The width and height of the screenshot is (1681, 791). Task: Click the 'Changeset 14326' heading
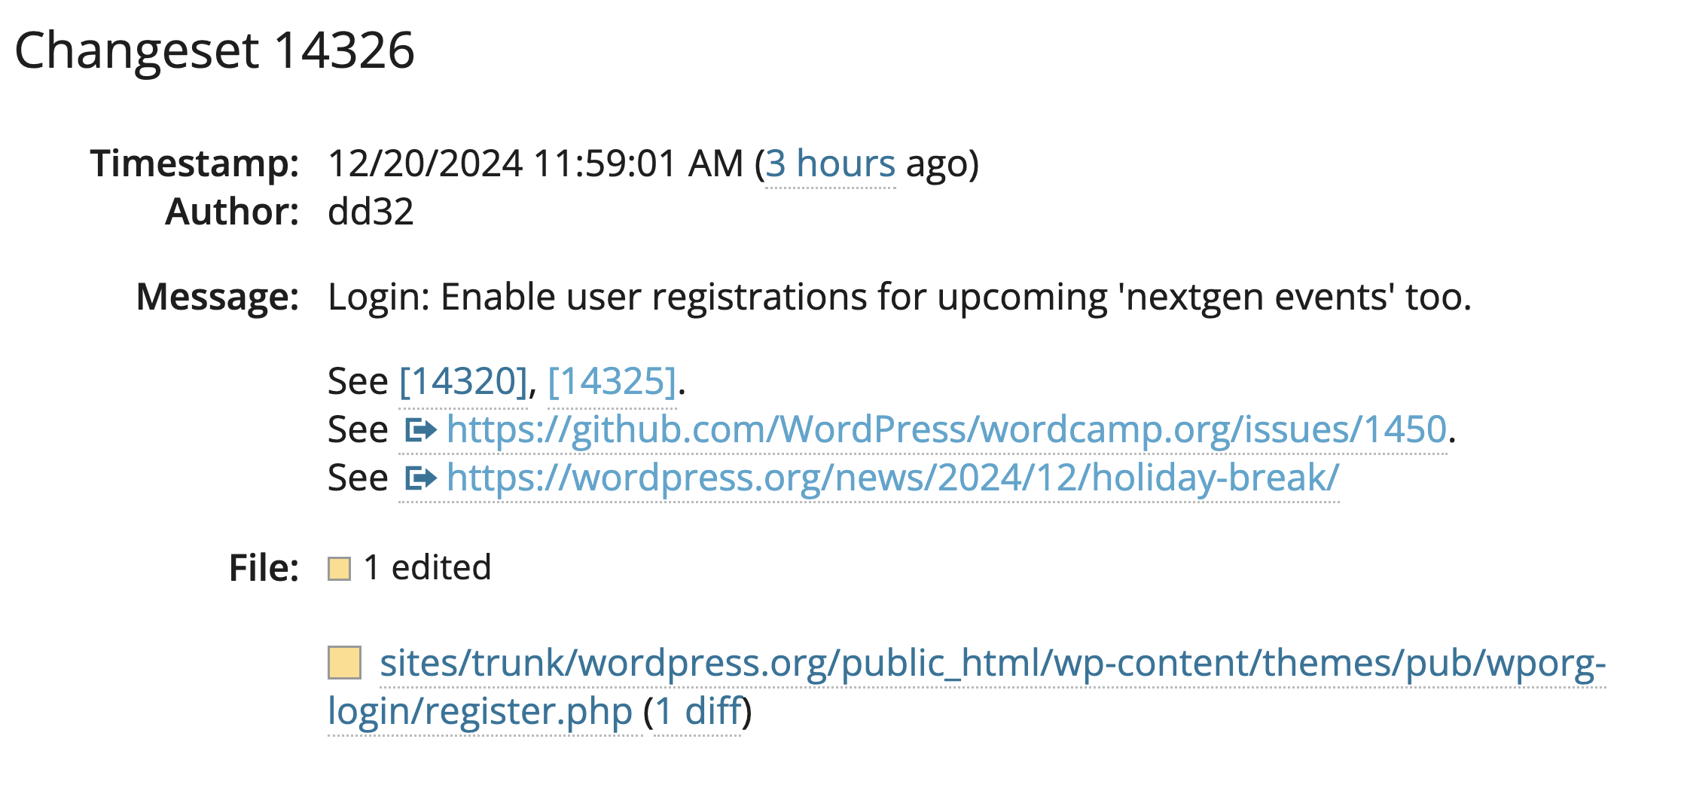coord(215,51)
